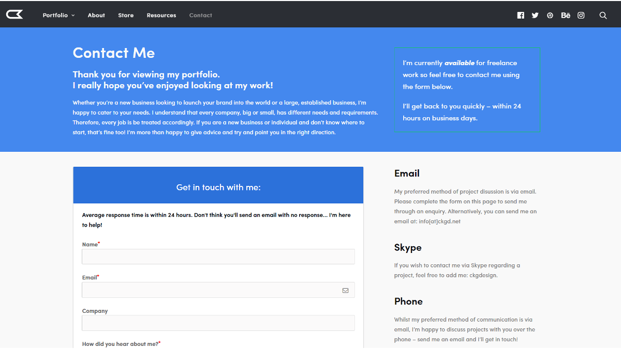The height and width of the screenshot is (349, 621).
Task: Open the Facebook social icon
Action: 521,15
